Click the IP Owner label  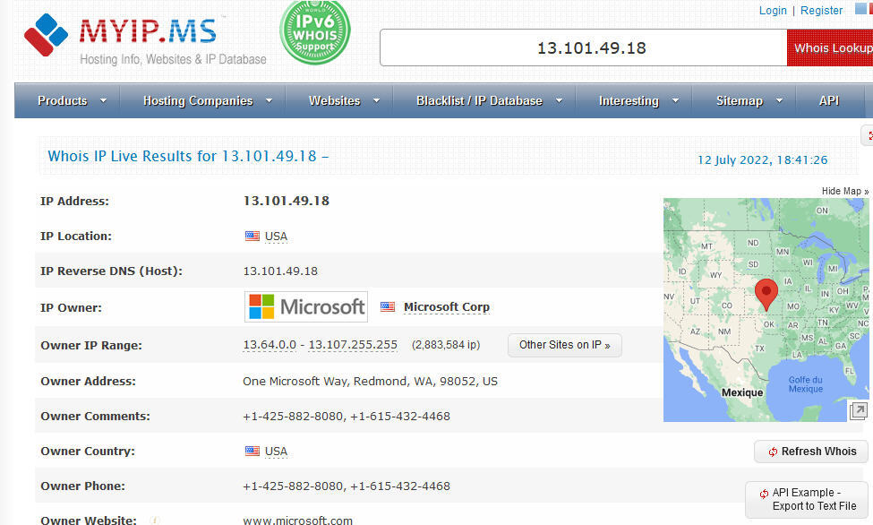pyautogui.click(x=72, y=307)
